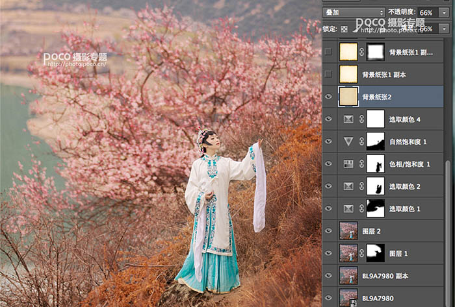The height and width of the screenshot is (307, 455).
Task: Open the 叠加 blend mode dropdown
Action: [353, 12]
